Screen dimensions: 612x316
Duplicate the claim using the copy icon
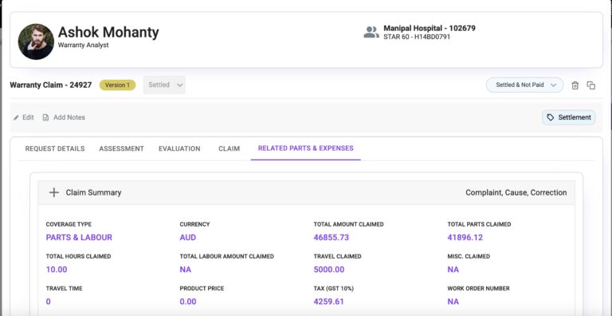pyautogui.click(x=591, y=85)
